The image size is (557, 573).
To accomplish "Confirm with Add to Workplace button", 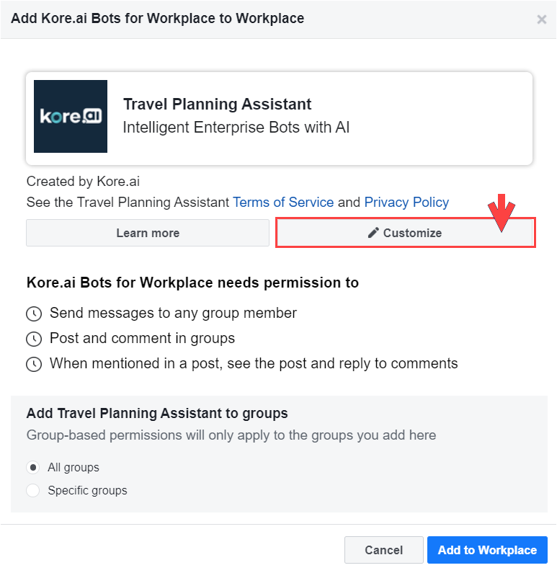I will pos(487,550).
